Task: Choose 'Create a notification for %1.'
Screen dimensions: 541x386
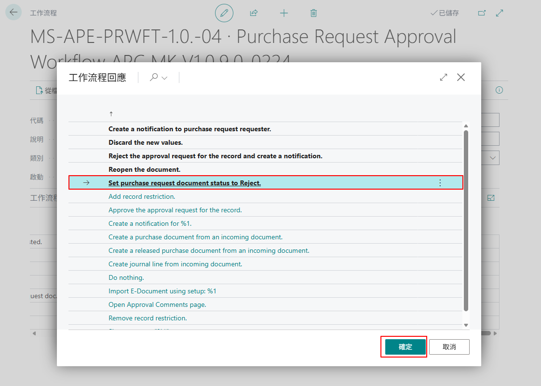Action: (150, 223)
